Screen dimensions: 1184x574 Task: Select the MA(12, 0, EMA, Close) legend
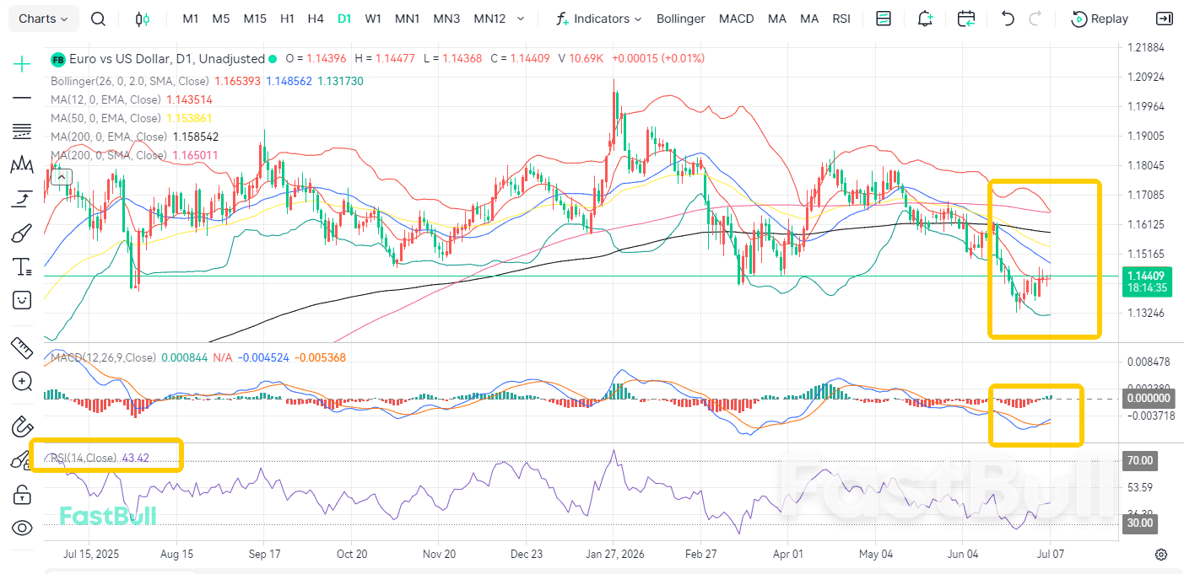coord(105,99)
